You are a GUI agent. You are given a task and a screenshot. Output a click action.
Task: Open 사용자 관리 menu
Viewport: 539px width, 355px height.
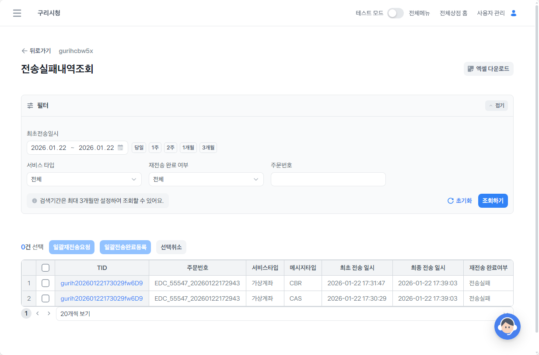[491, 13]
